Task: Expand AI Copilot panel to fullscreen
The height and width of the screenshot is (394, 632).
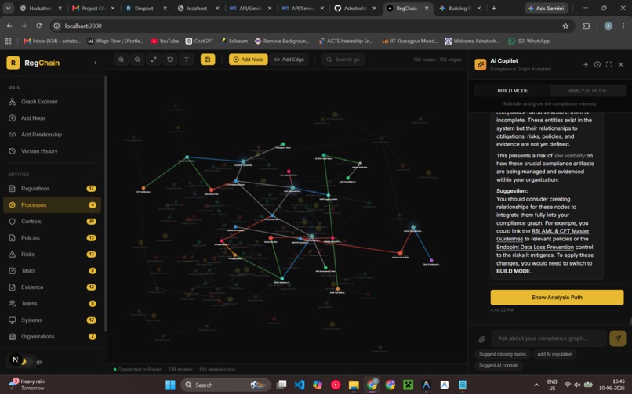Action: click(609, 64)
